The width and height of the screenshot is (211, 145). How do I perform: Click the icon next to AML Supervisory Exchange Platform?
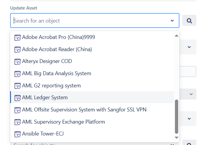[x=18, y=122]
